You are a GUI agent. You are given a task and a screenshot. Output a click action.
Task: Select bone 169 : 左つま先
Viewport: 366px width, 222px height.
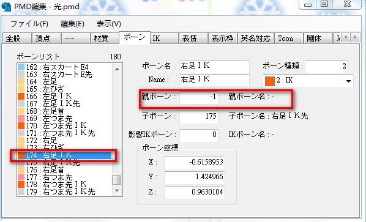pyautogui.click(x=64, y=119)
